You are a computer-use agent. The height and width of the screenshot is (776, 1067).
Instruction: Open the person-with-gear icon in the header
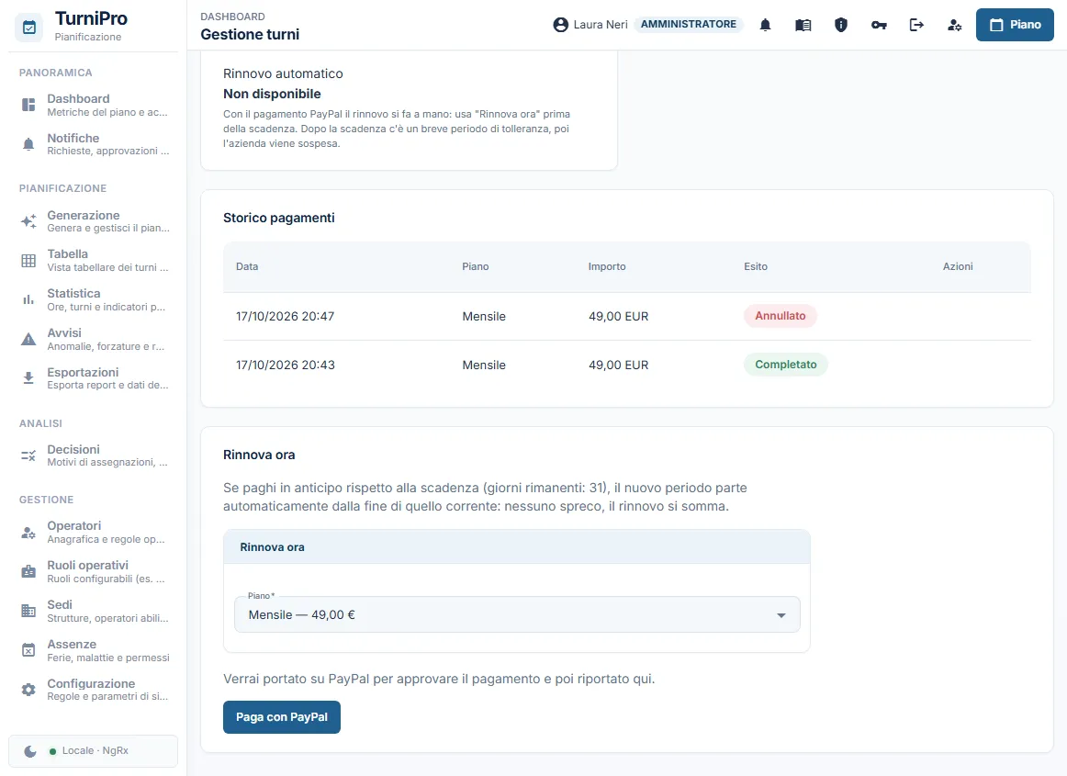tap(955, 25)
